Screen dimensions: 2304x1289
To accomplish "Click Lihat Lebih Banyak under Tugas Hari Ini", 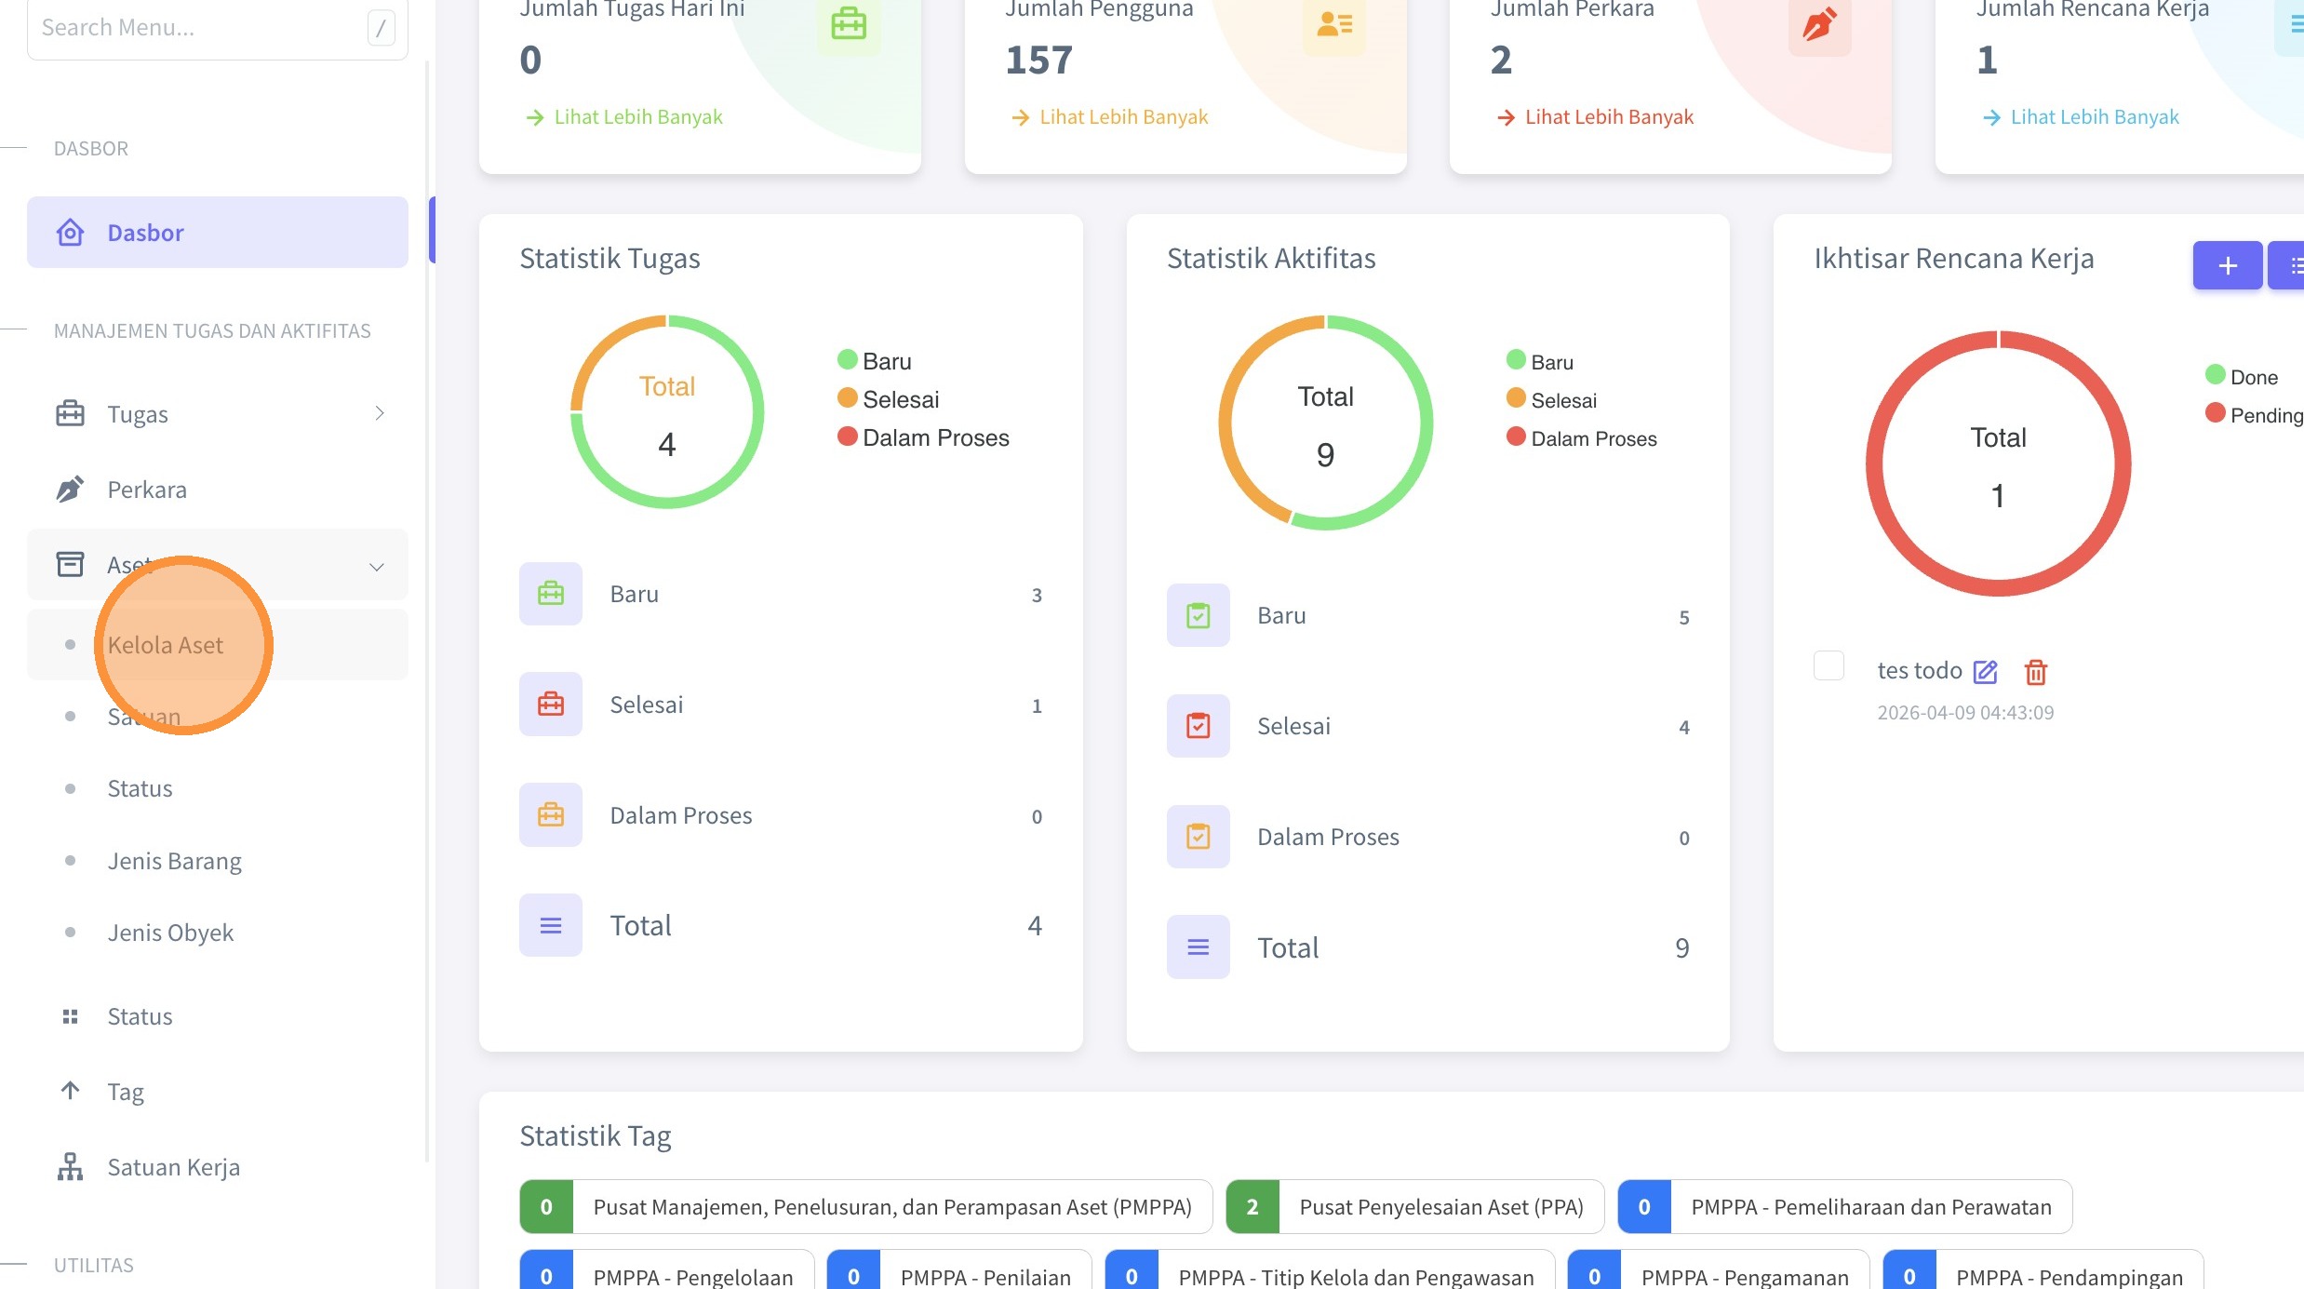I will (624, 116).
